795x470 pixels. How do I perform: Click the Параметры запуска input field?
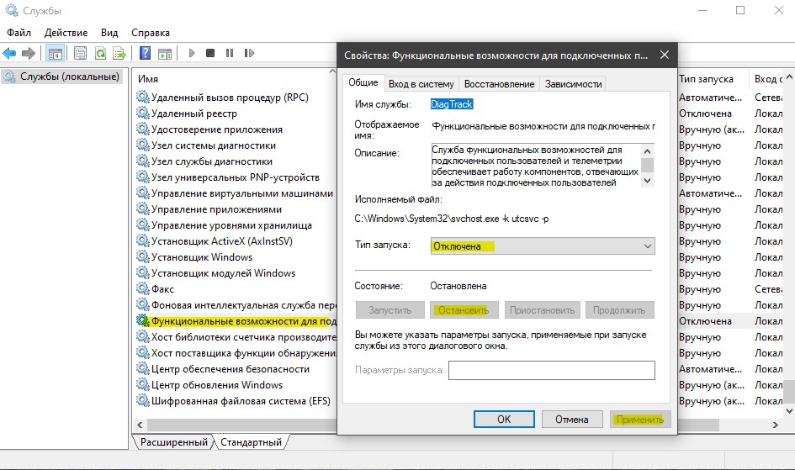tap(552, 370)
